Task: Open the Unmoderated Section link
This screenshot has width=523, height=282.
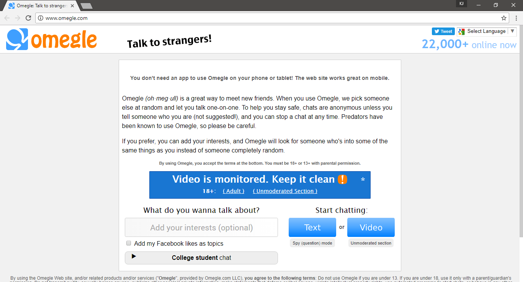Action: (x=284, y=191)
